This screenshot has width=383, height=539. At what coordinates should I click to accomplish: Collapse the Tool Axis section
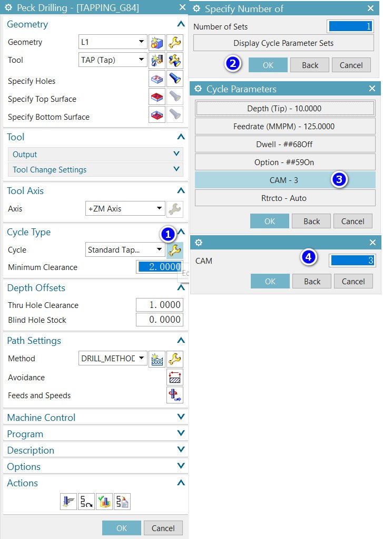(181, 190)
